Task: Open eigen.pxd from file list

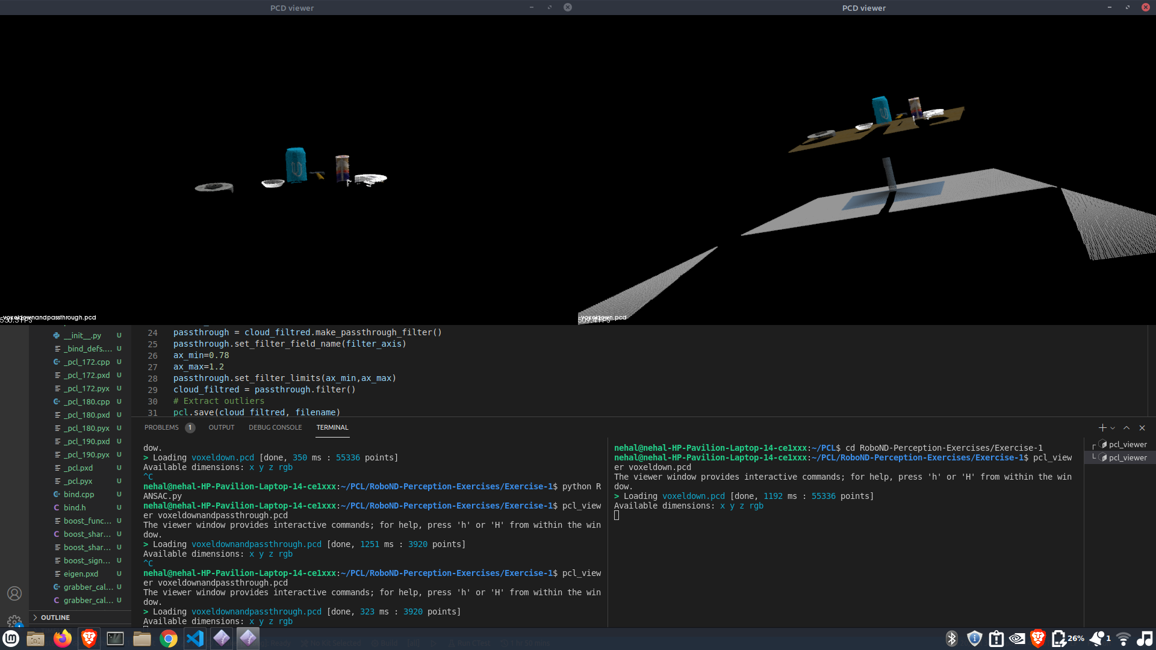Action: tap(81, 574)
